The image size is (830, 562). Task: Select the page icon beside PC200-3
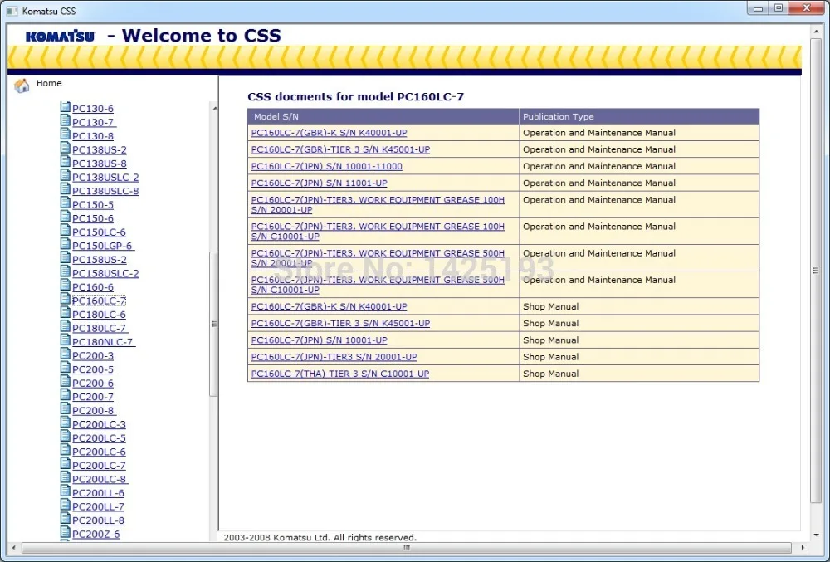(x=66, y=355)
